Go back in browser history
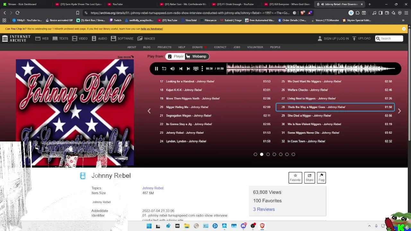This screenshot has height=231, width=411. tap(4, 13)
